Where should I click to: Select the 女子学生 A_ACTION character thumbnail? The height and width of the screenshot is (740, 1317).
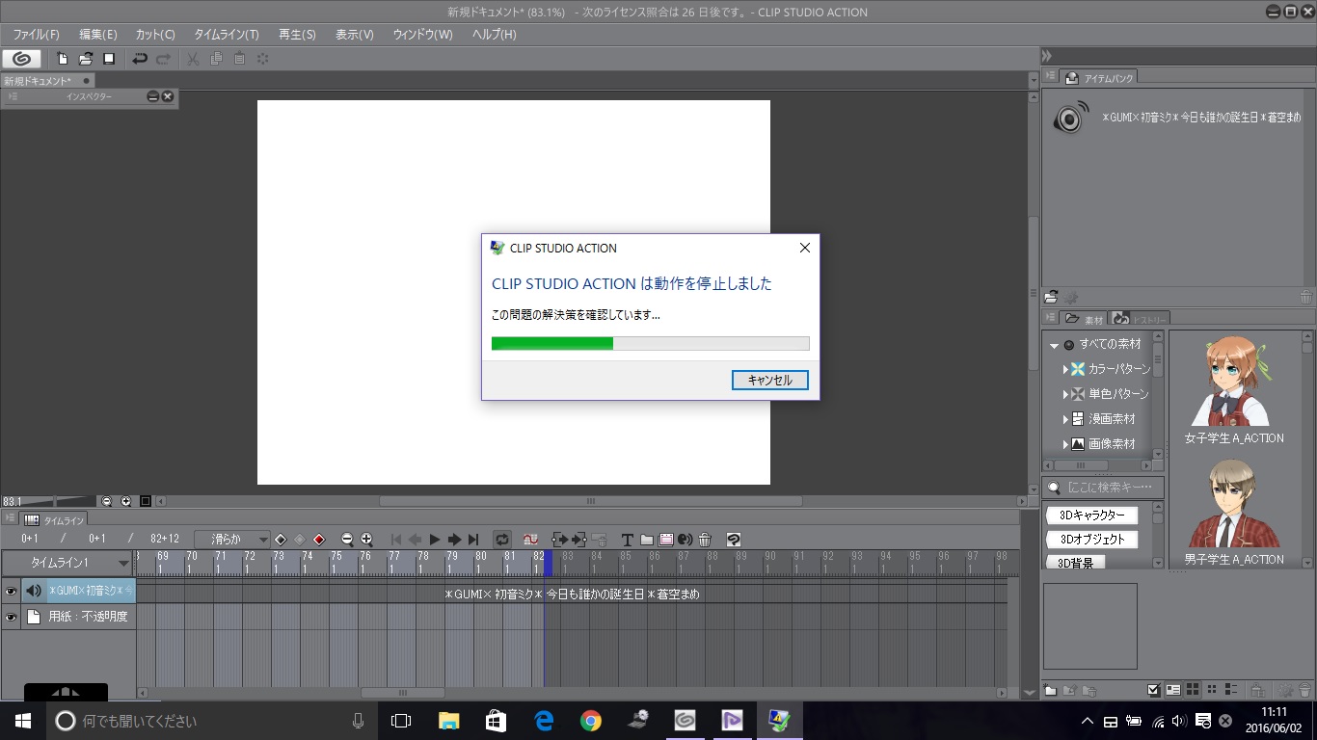point(1233,385)
